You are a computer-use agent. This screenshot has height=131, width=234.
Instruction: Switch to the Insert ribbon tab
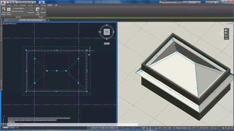point(15,5)
